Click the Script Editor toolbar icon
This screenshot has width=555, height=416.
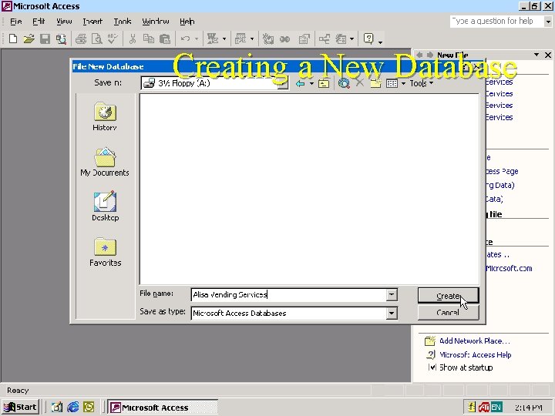click(x=284, y=39)
